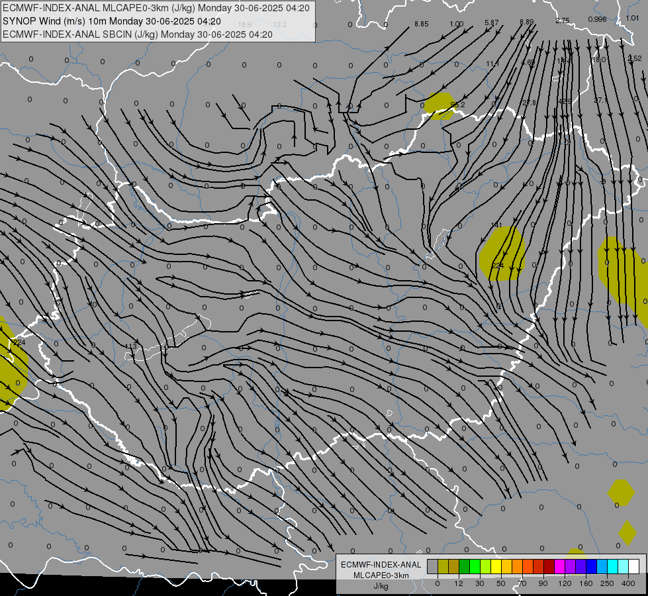Image resolution: width=648 pixels, height=596 pixels.
Task: Click the gray swatch in the MLCAPE legend
Action: 433,566
